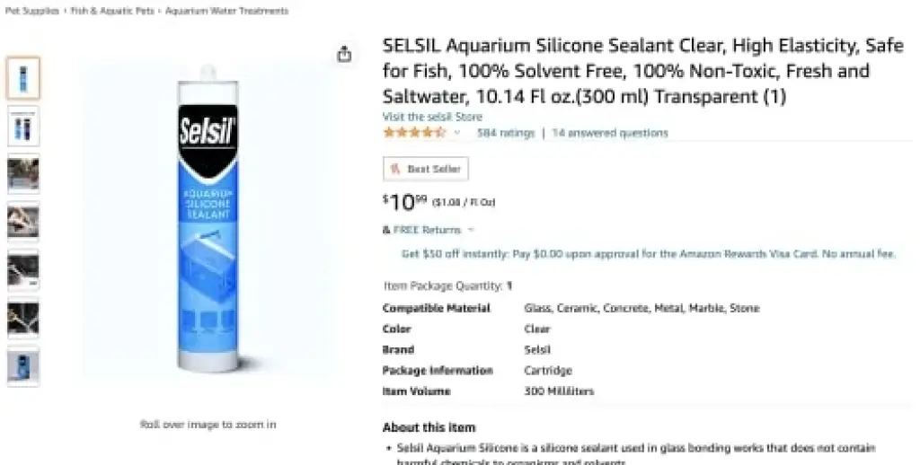Click the star rating icons
The height and width of the screenshot is (465, 920).
point(414,133)
